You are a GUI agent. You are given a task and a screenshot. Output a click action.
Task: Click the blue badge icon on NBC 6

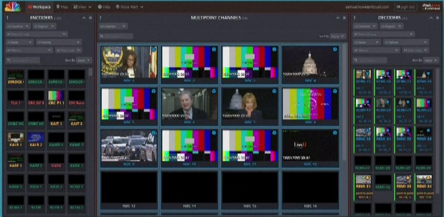[x=214, y=91]
